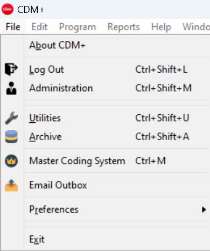Click the Utilities wrench icon

click(11, 118)
